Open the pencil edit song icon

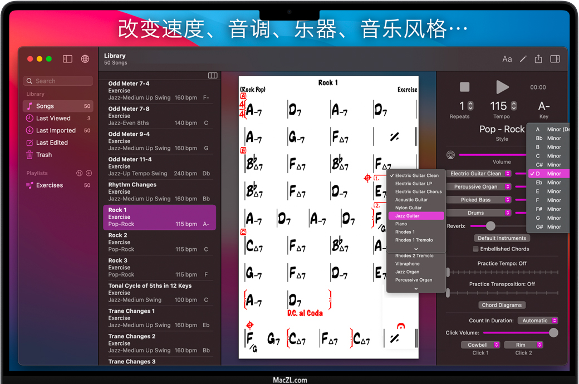coord(523,59)
